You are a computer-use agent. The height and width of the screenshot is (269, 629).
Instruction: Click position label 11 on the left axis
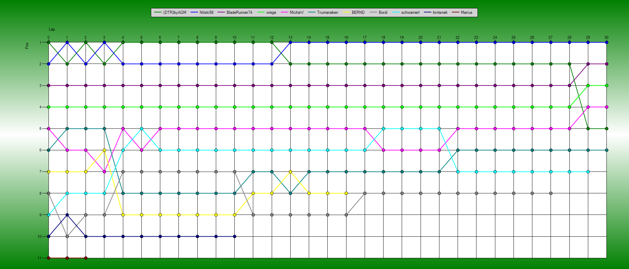[x=39, y=258]
